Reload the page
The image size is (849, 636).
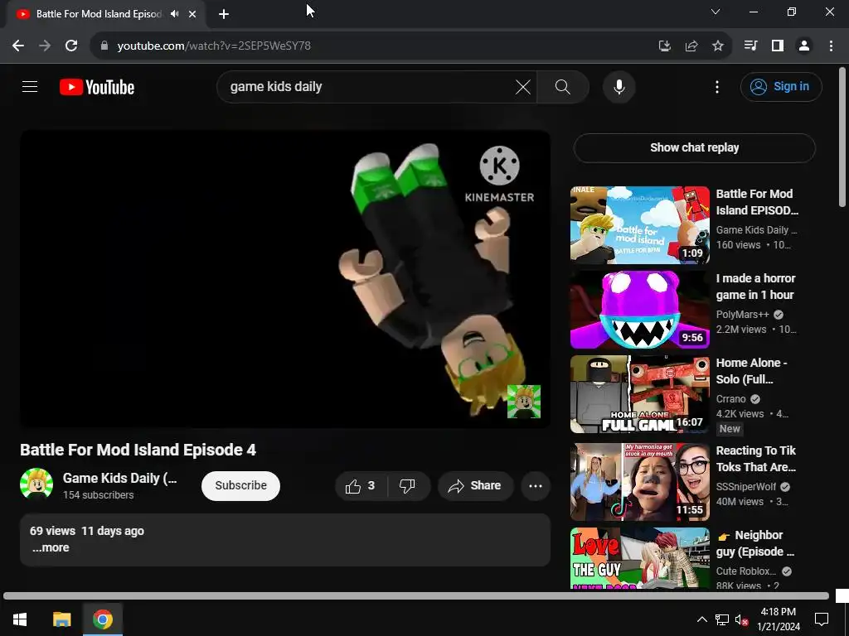pos(71,46)
